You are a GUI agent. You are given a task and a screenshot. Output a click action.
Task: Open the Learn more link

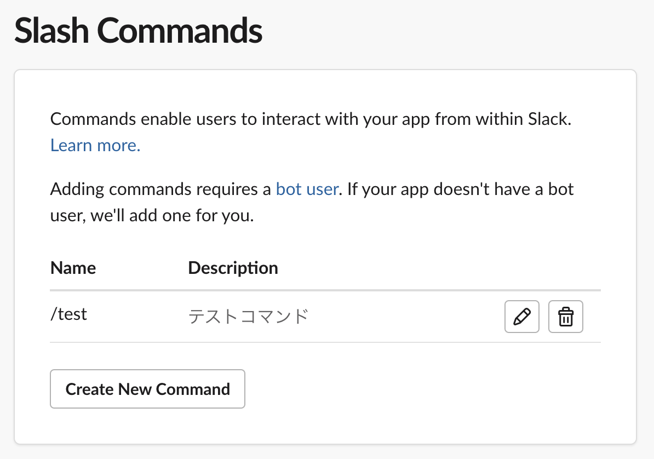95,145
